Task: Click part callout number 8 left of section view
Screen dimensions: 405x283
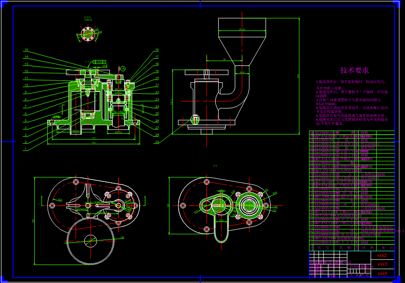Action: (x=26, y=100)
